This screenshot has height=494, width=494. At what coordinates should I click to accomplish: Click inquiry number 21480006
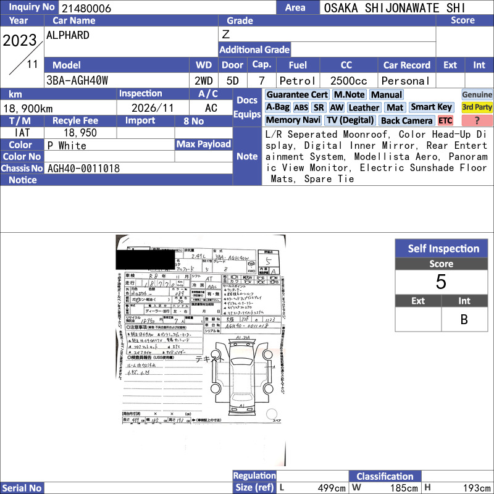coord(86,8)
